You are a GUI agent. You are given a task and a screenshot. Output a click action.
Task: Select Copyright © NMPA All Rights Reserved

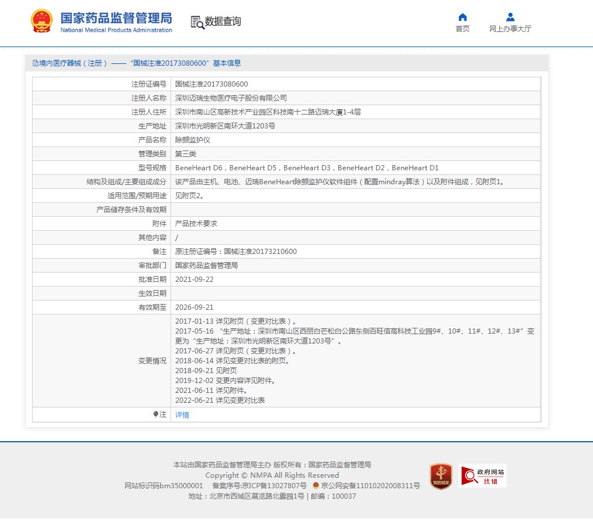[x=272, y=475]
